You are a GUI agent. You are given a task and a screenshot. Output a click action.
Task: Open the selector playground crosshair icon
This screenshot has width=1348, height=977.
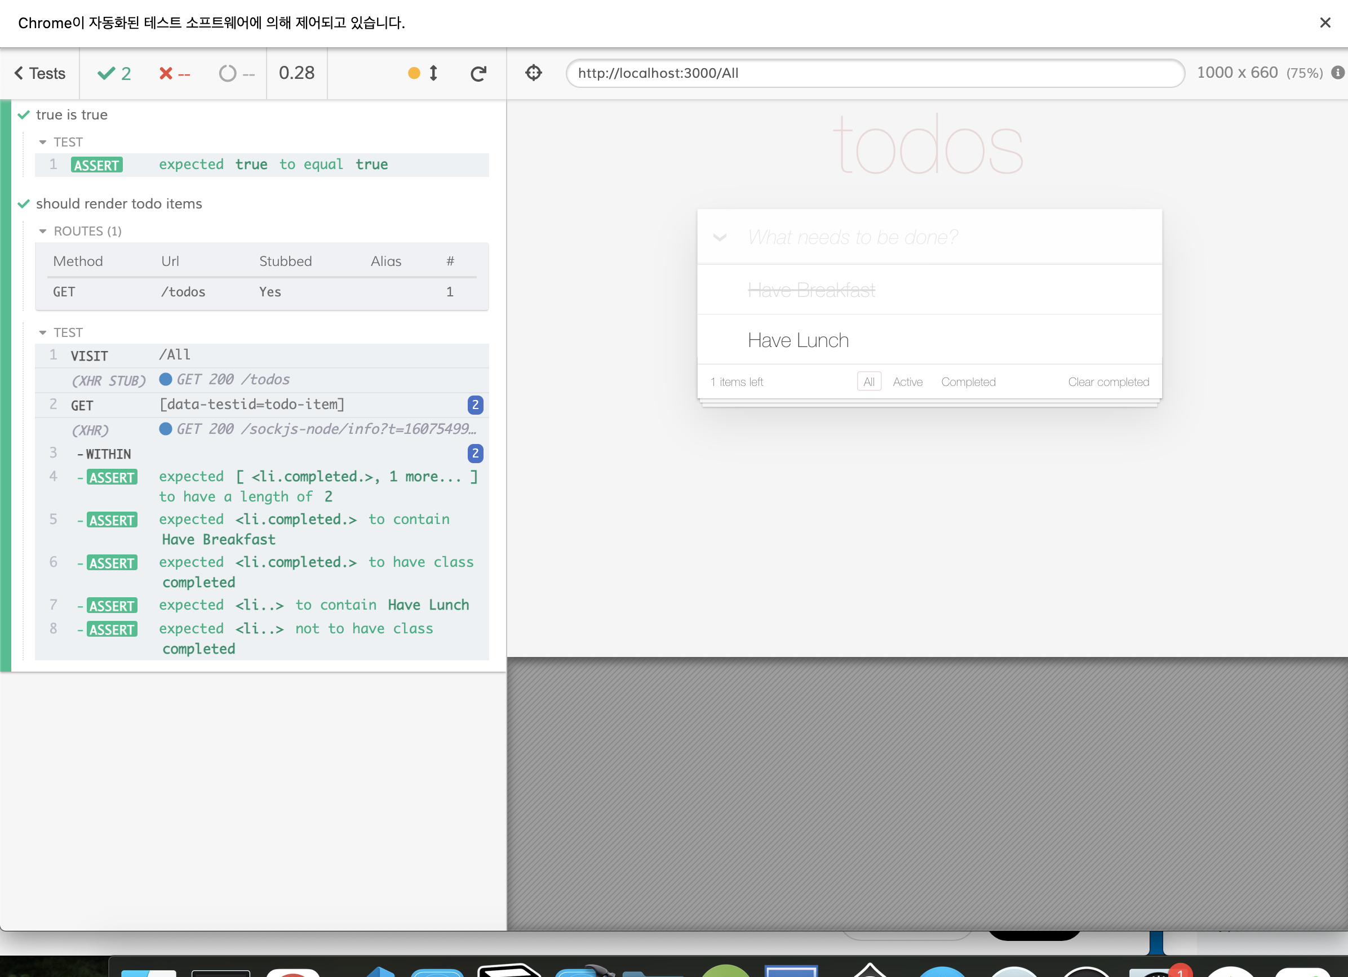coord(533,73)
